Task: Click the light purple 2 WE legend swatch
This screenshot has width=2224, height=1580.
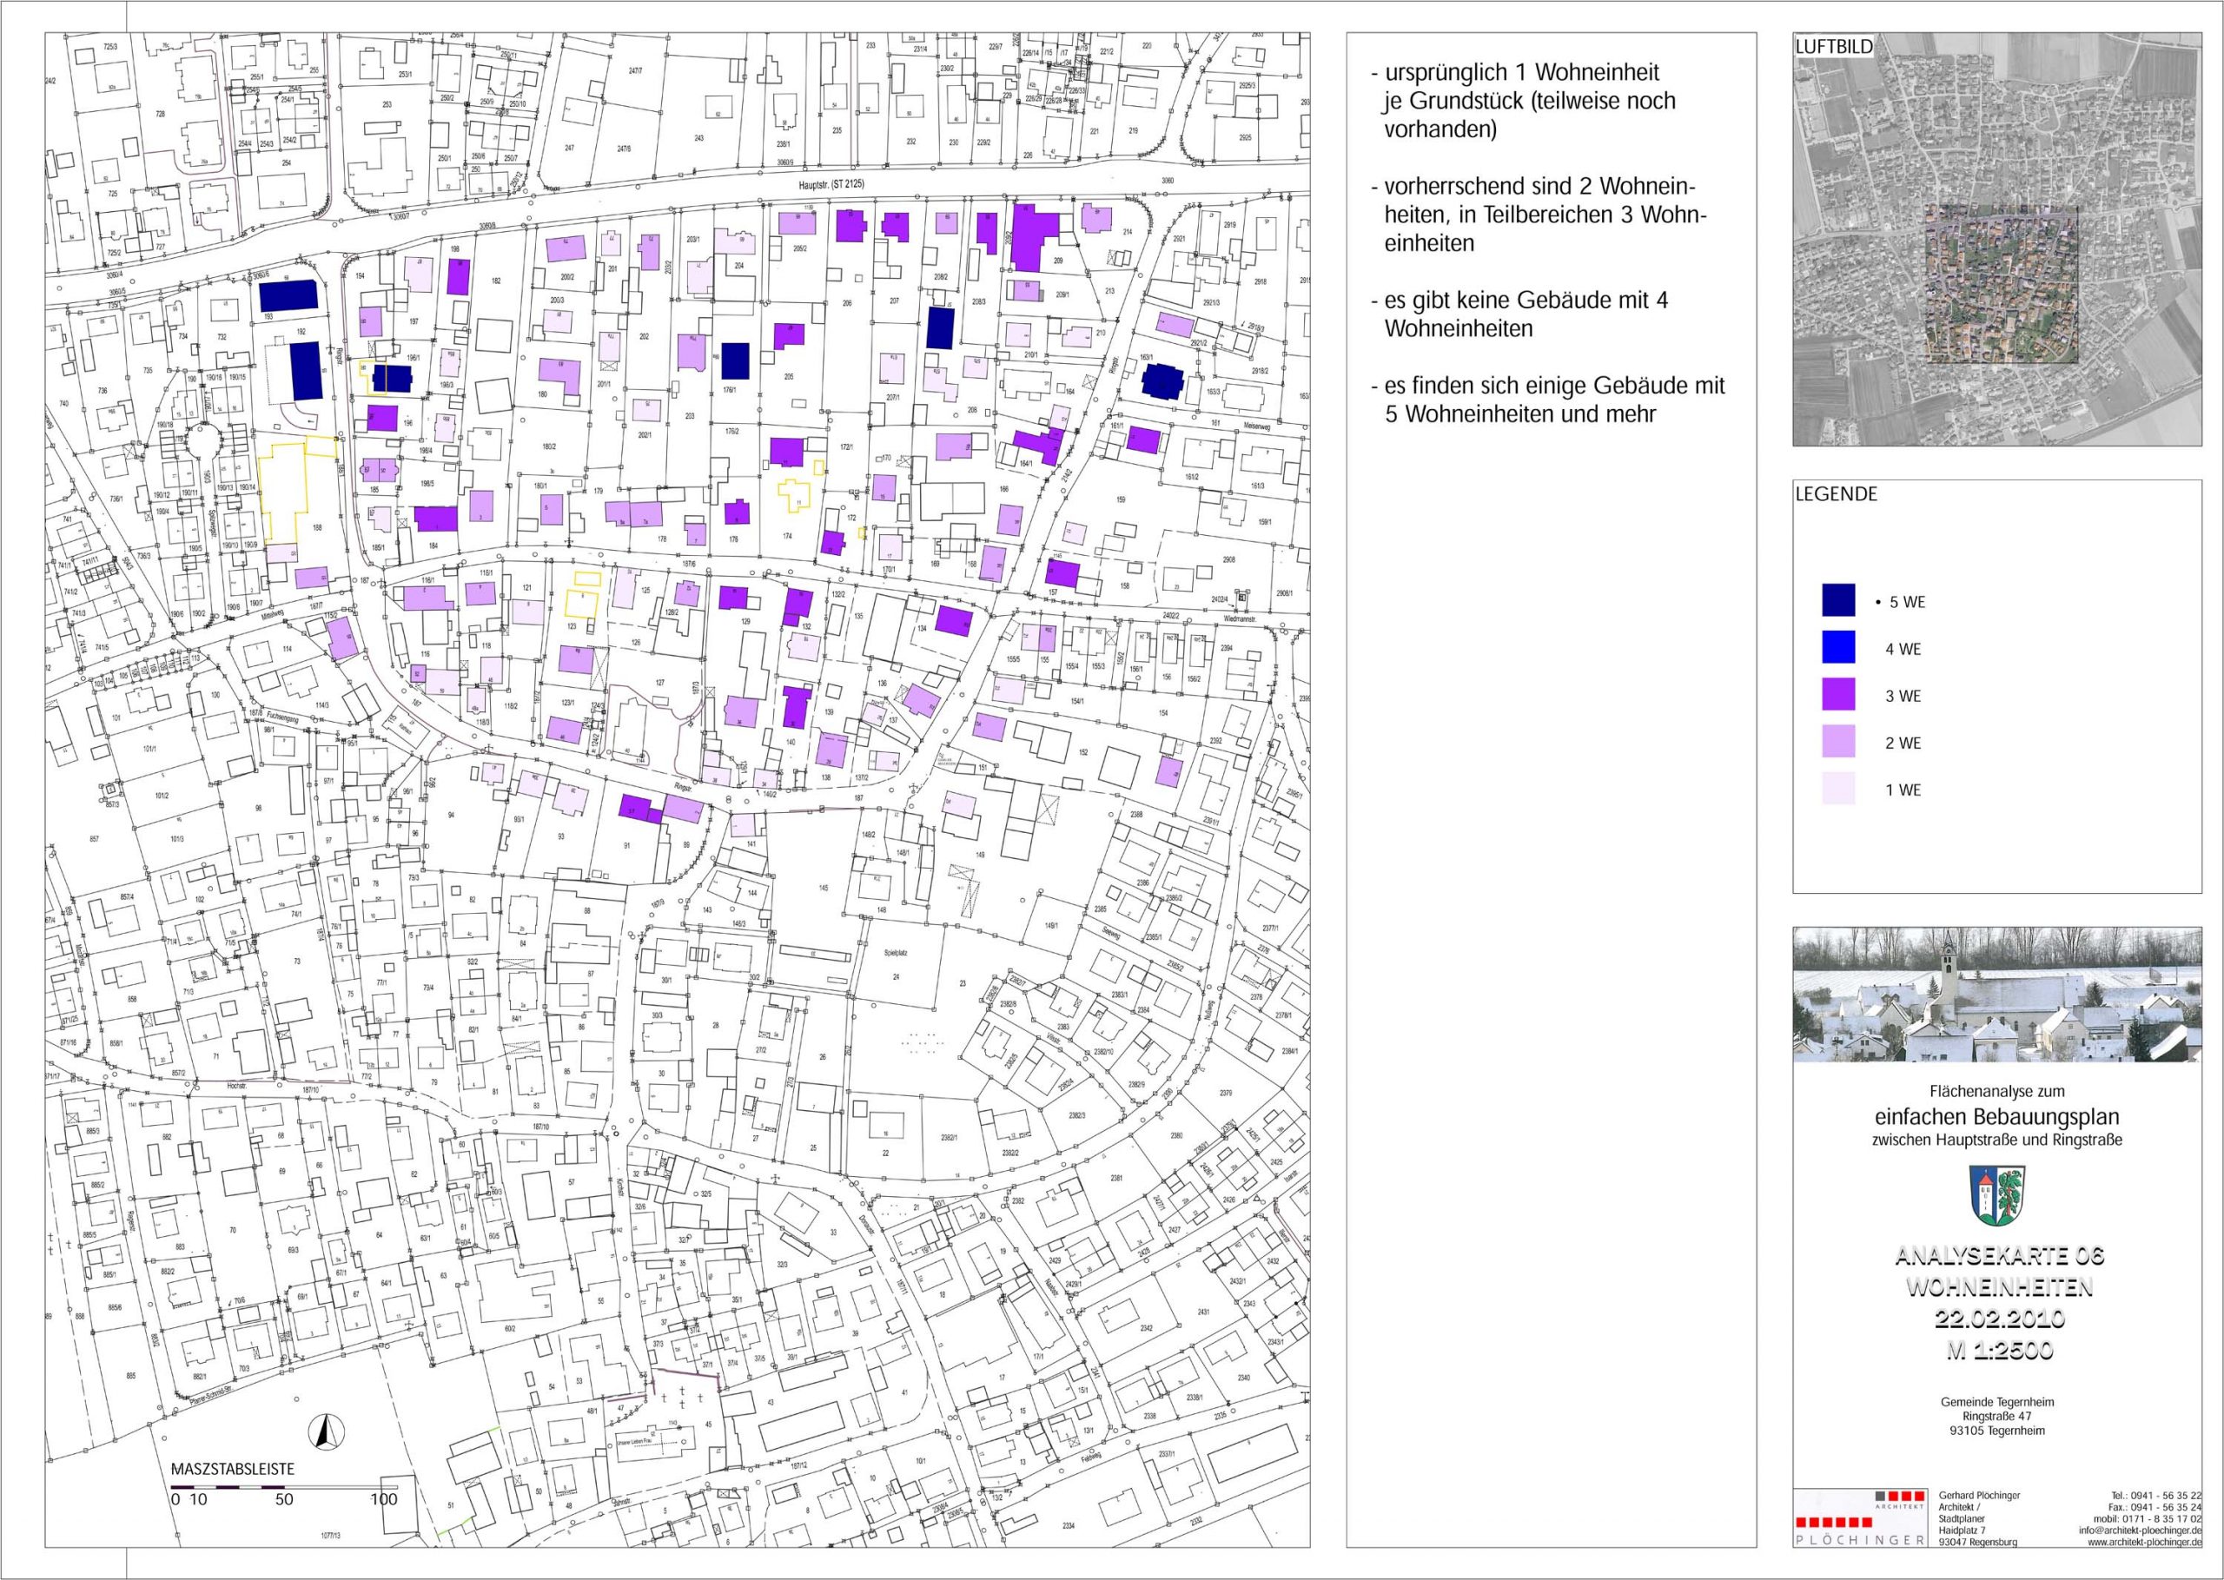Action: [1839, 743]
